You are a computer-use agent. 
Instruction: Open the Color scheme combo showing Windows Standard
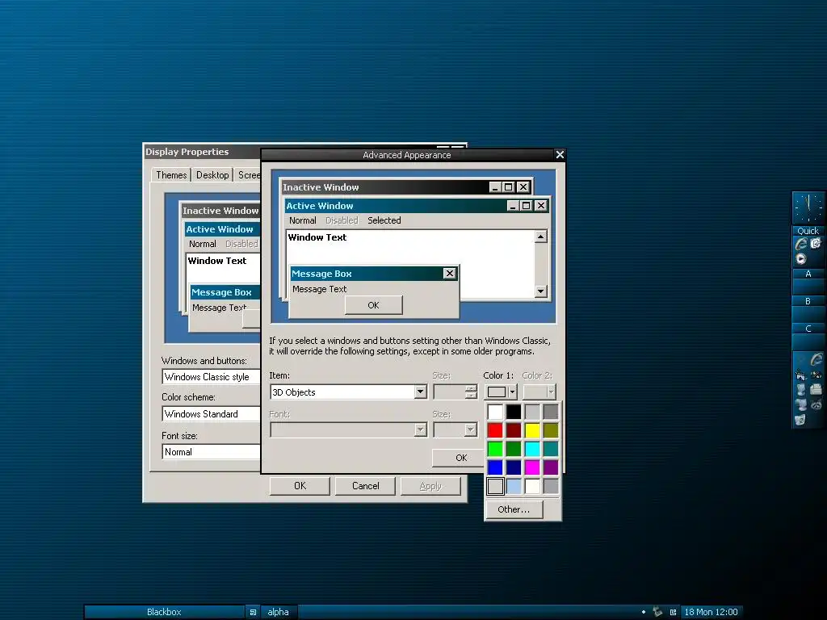[x=212, y=414]
